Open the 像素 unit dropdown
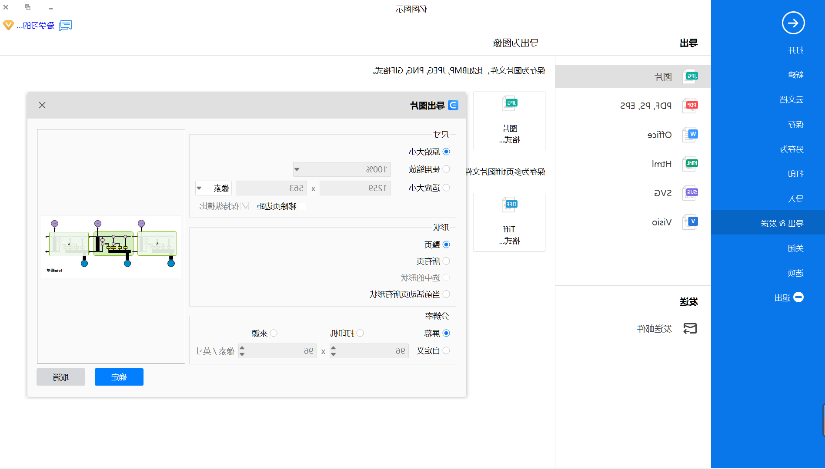 [214, 188]
